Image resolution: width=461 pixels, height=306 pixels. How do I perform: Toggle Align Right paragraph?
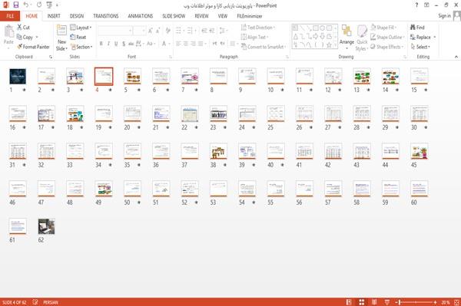tap(193, 44)
